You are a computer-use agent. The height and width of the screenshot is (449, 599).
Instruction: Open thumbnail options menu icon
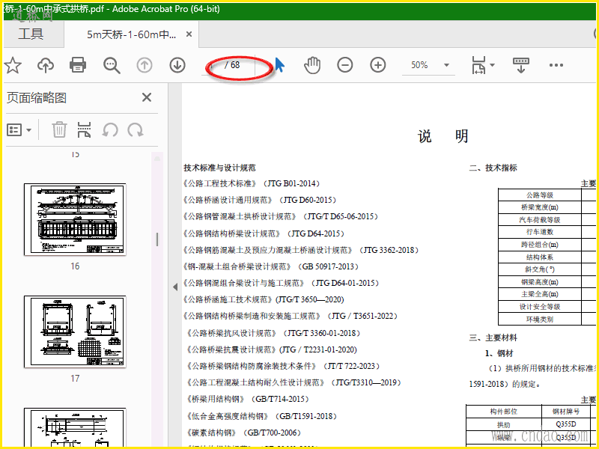[x=14, y=129]
